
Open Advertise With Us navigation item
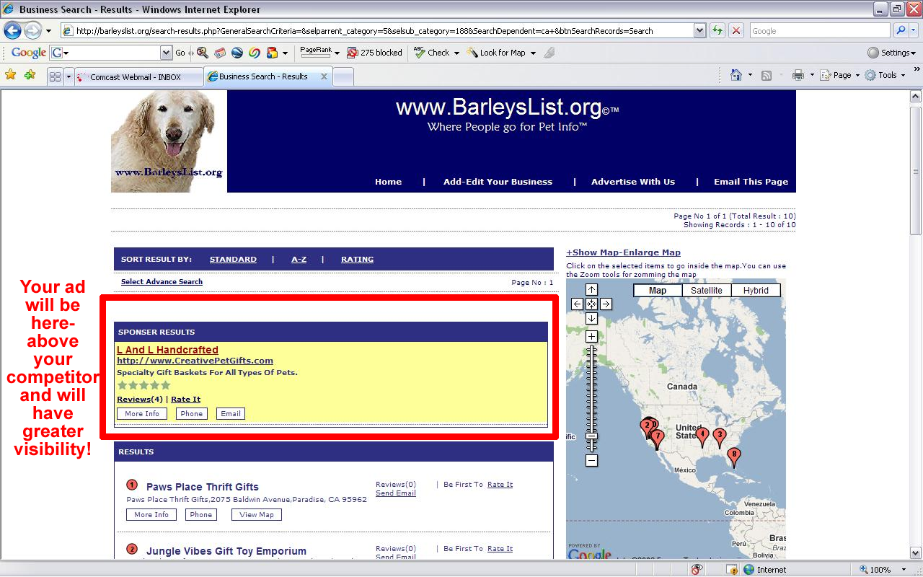point(632,182)
